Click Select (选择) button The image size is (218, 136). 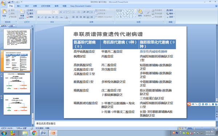(x=170, y=17)
